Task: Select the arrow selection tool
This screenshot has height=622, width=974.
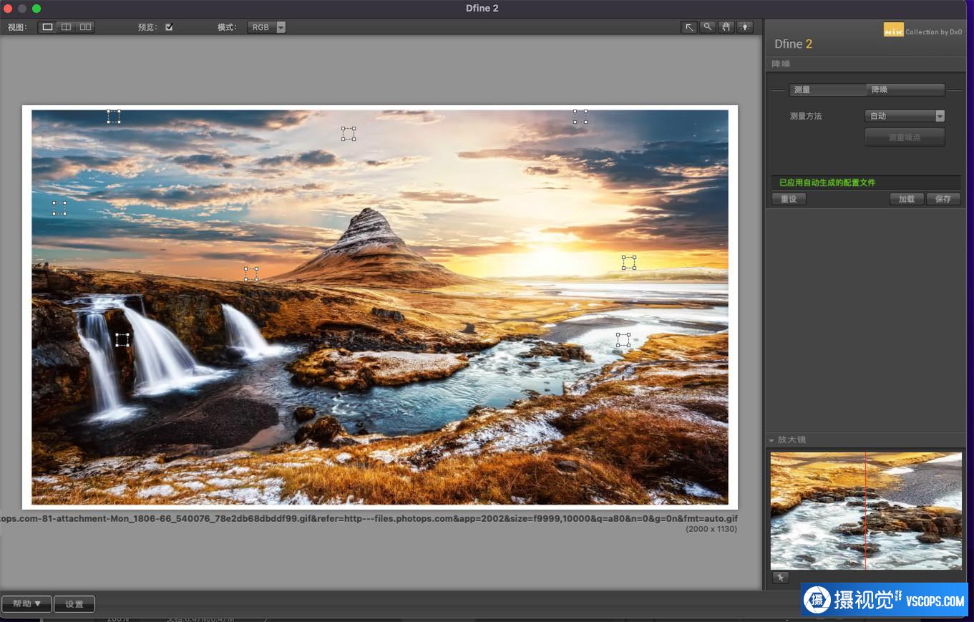Action: 688,27
